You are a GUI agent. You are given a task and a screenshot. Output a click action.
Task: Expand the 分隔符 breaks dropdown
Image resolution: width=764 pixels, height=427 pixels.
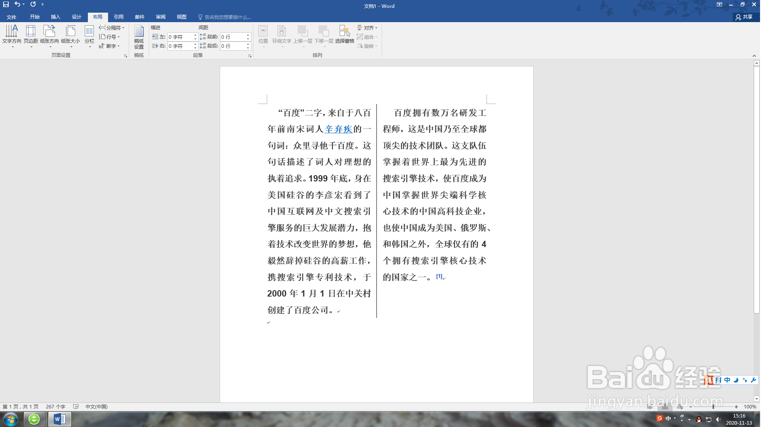112,28
